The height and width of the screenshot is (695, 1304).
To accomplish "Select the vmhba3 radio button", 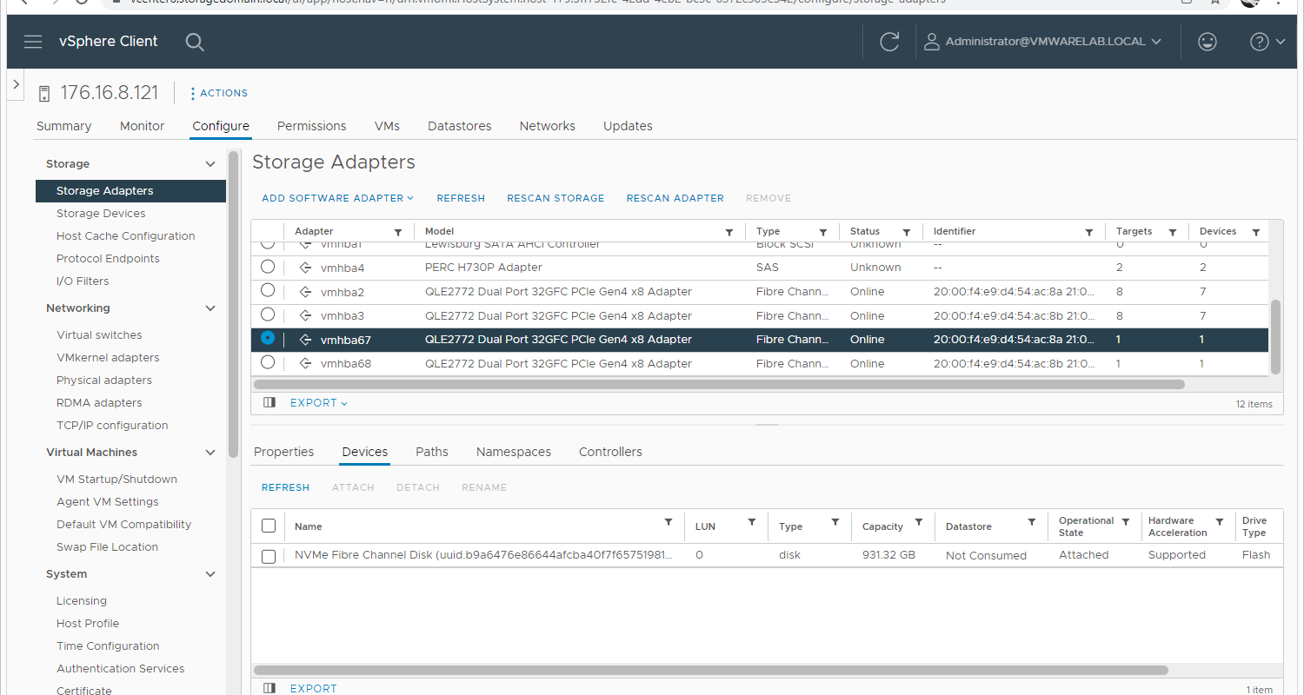I will pyautogui.click(x=268, y=314).
